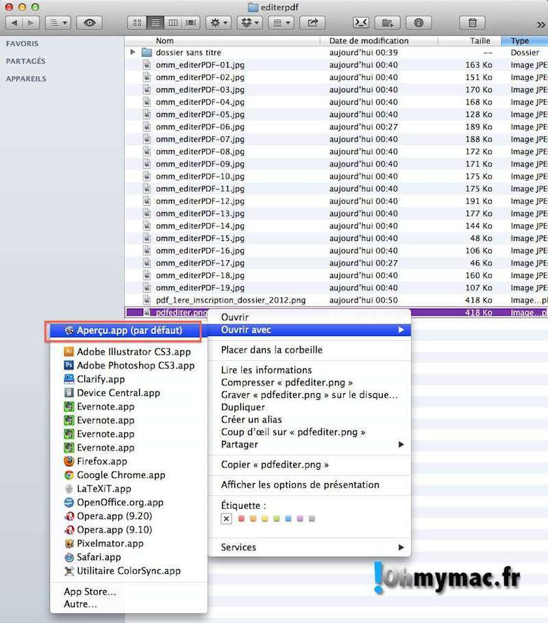Select the file omm_editerPDF-06.jpg

tap(336, 127)
